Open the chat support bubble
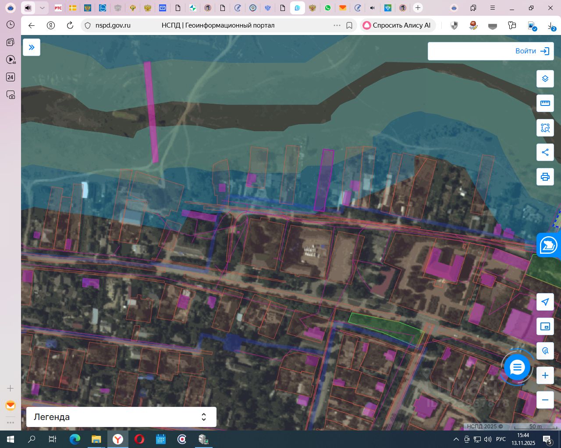The height and width of the screenshot is (448, 561). click(517, 367)
